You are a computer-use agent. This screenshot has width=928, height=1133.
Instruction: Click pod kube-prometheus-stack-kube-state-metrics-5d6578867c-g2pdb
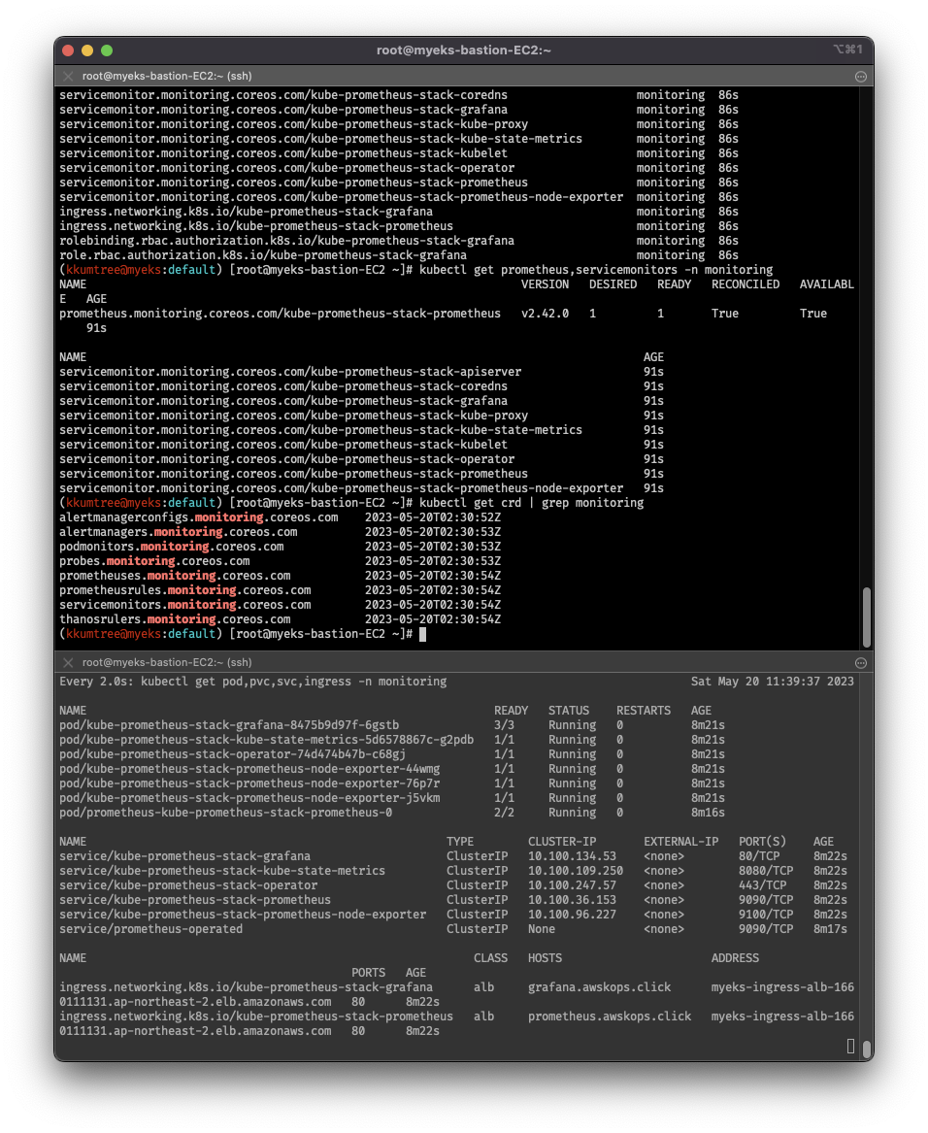[x=267, y=740]
